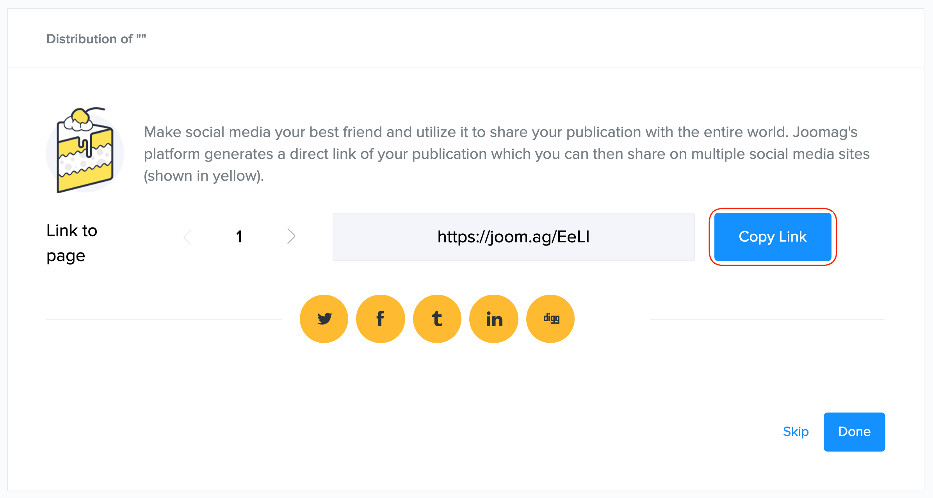The height and width of the screenshot is (498, 933).
Task: Click the page number 1 value
Action: [239, 237]
